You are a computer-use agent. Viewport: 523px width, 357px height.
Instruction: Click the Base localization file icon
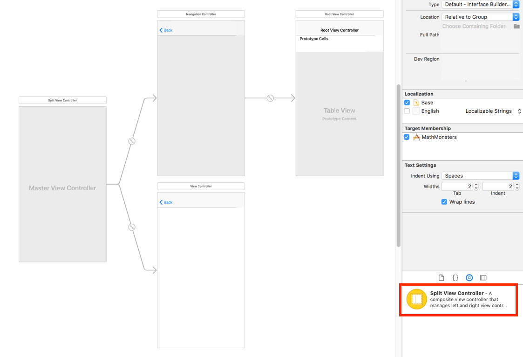click(416, 103)
